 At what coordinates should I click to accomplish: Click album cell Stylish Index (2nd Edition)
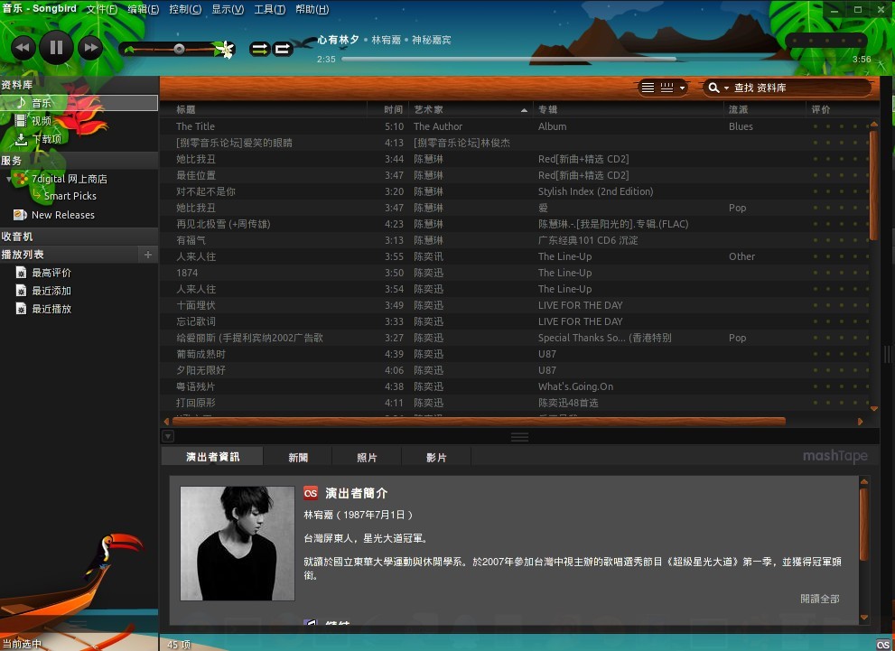click(x=595, y=191)
